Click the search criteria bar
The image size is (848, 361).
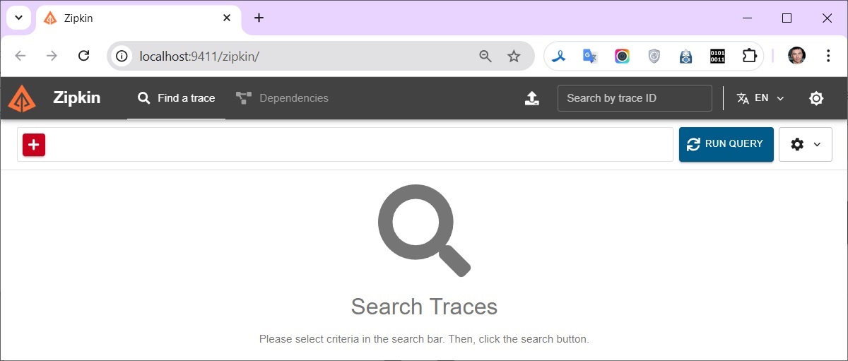(353, 145)
